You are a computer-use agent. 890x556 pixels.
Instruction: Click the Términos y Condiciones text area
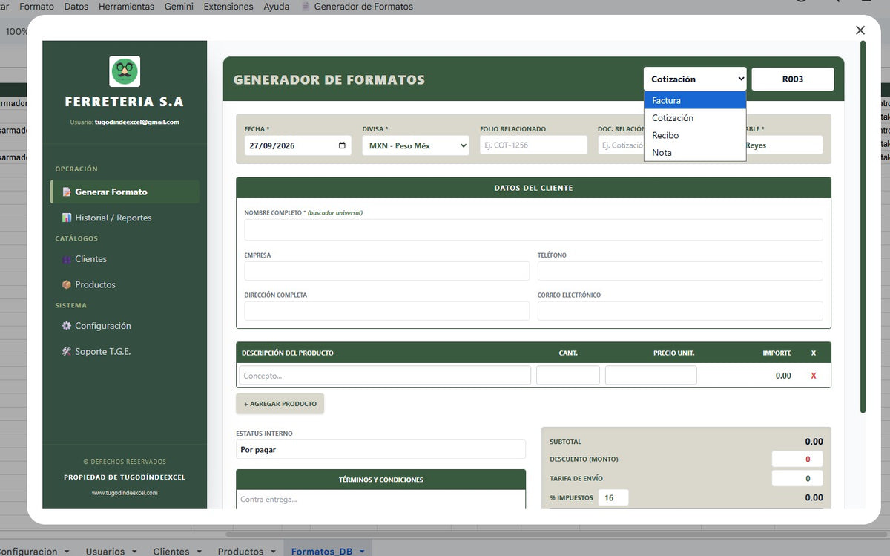[381, 500]
